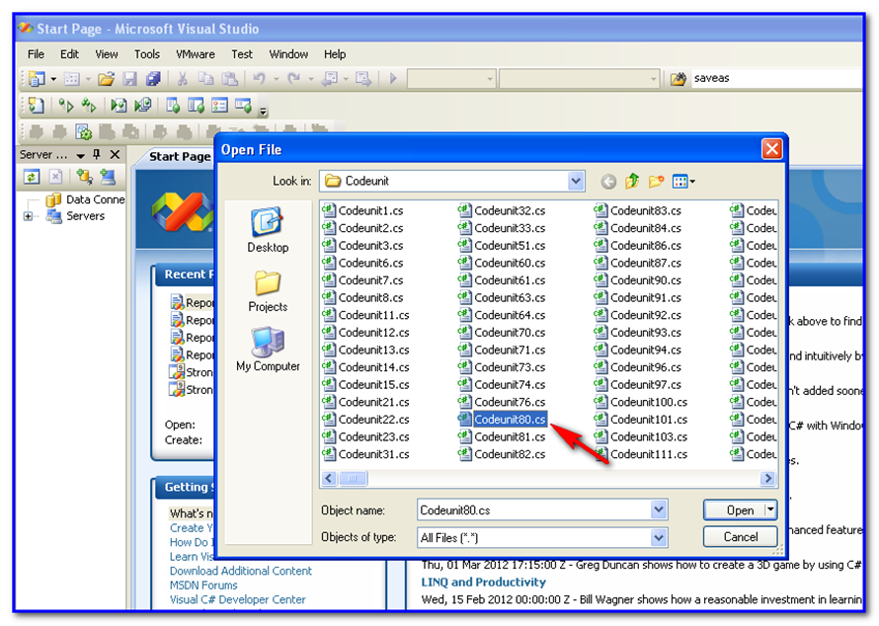Viewport: 879px width, 626px height.
Task: Click the Up One Level folder icon
Action: point(632,181)
